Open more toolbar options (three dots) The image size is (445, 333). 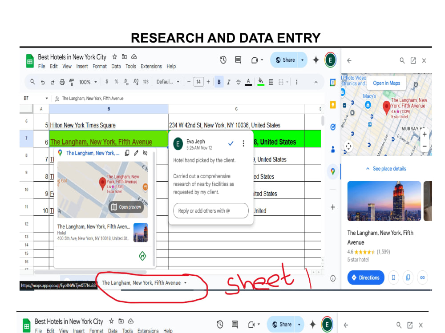296,82
